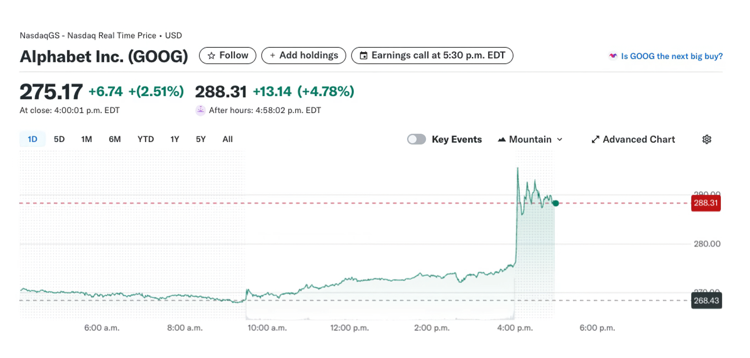Image resolution: width=750 pixels, height=358 pixels.
Task: Click the dark 268.43 previous close label
Action: pos(706,301)
